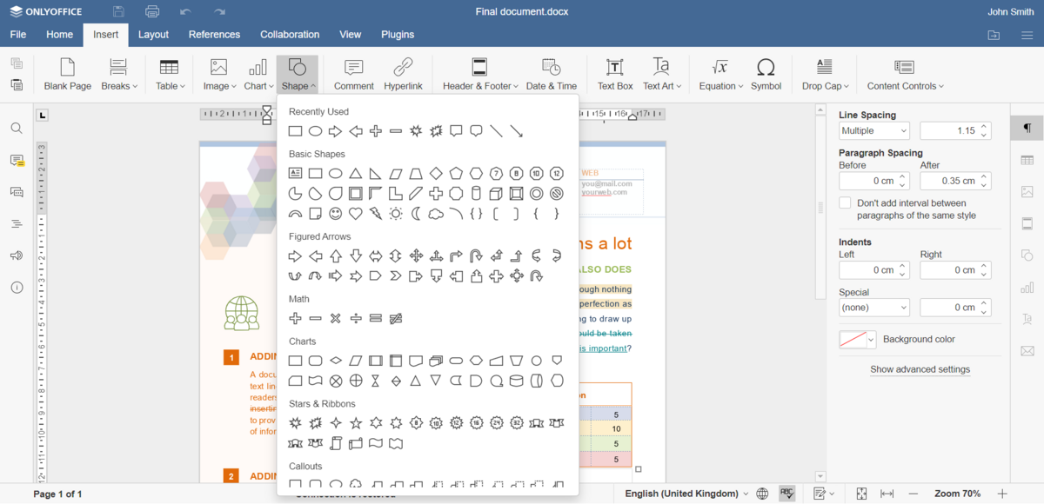This screenshot has width=1044, height=504.
Task: Click the Left indent value field
Action: (874, 270)
